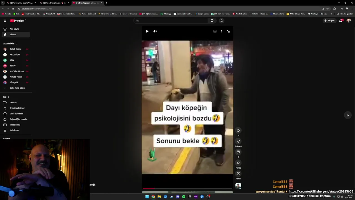Open File Explorer from taskbar
Image resolution: width=355 pixels, height=200 pixels.
pyautogui.click(x=159, y=197)
